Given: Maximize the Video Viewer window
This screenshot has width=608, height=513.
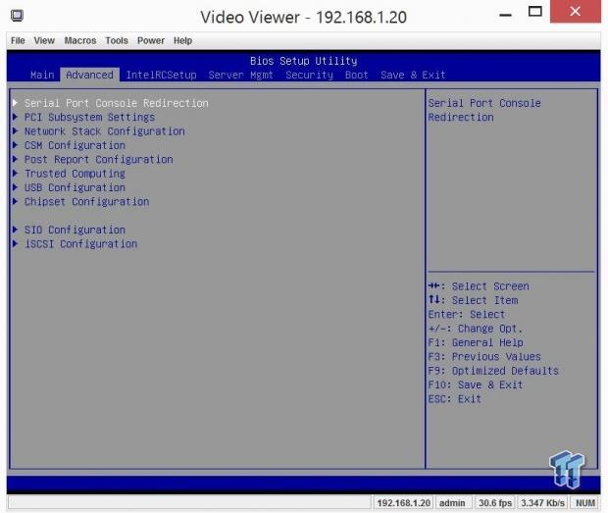Looking at the screenshot, I should point(535,12).
